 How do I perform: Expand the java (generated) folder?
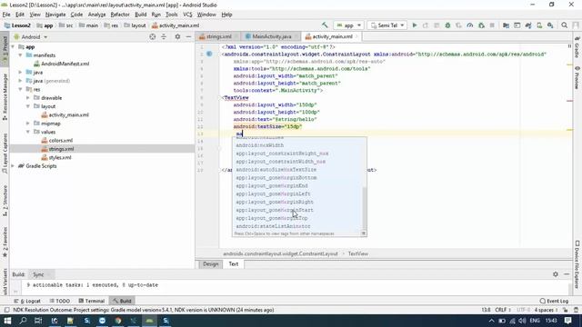tap(21, 81)
